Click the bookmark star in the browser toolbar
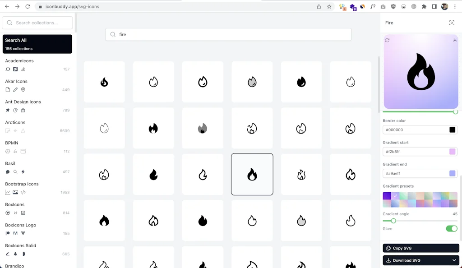Screen dimensions: 462x268 coord(329,7)
